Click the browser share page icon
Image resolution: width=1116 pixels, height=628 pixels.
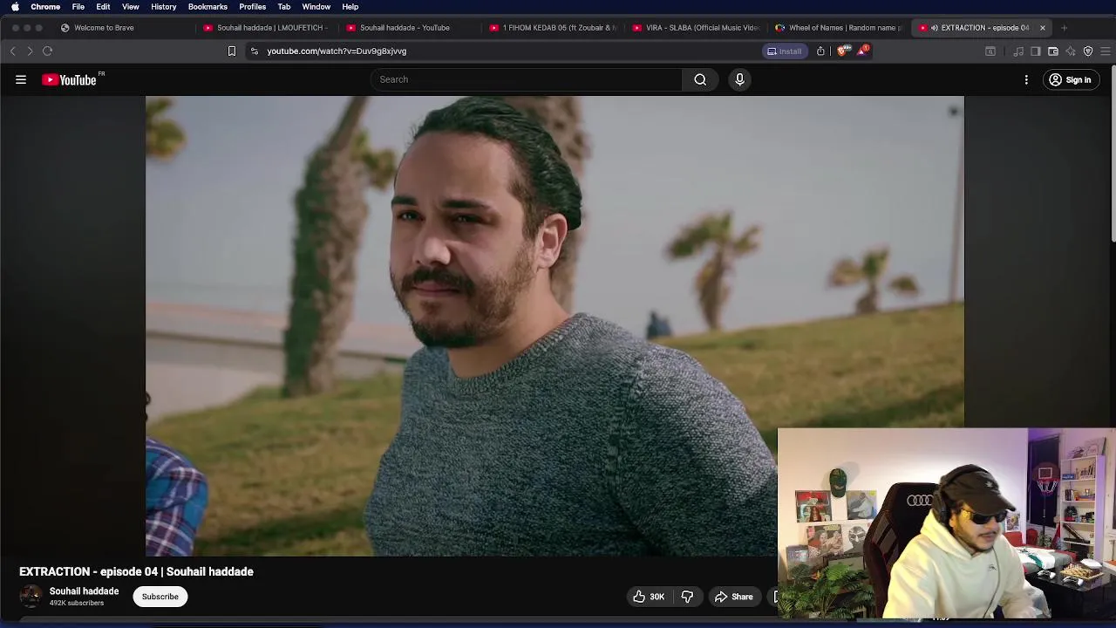tap(820, 51)
